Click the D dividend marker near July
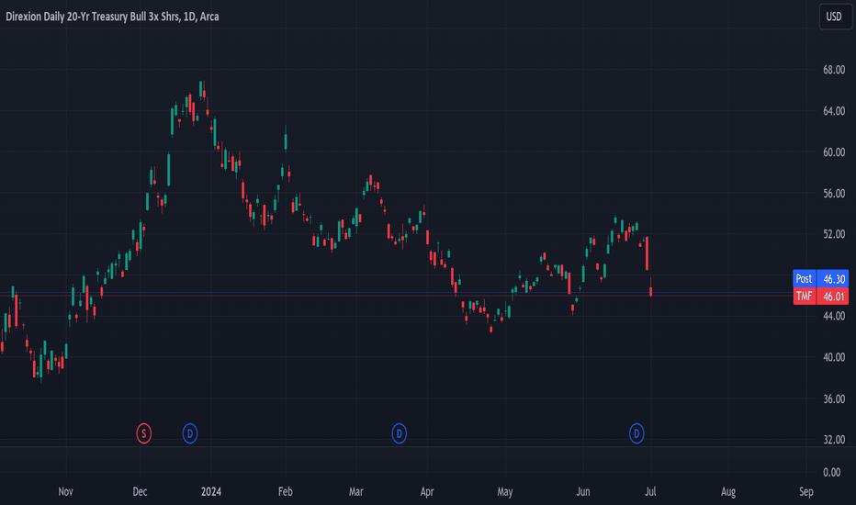 pyautogui.click(x=636, y=433)
